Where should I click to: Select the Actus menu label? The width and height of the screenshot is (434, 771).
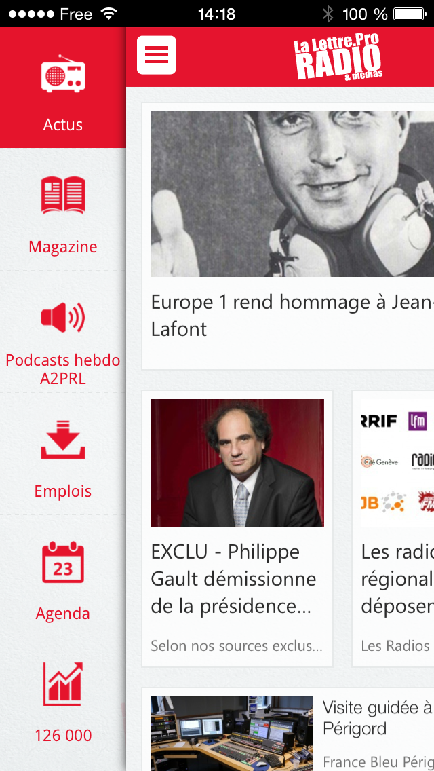point(63,125)
